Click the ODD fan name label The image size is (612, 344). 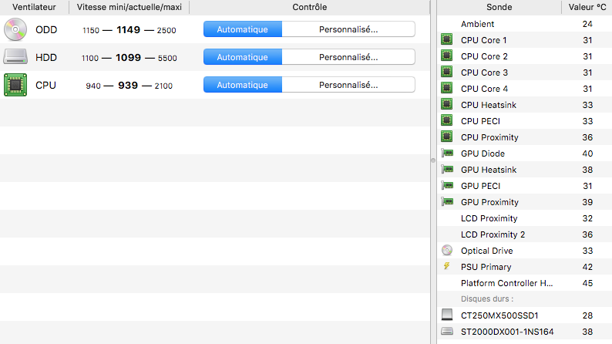click(x=46, y=29)
